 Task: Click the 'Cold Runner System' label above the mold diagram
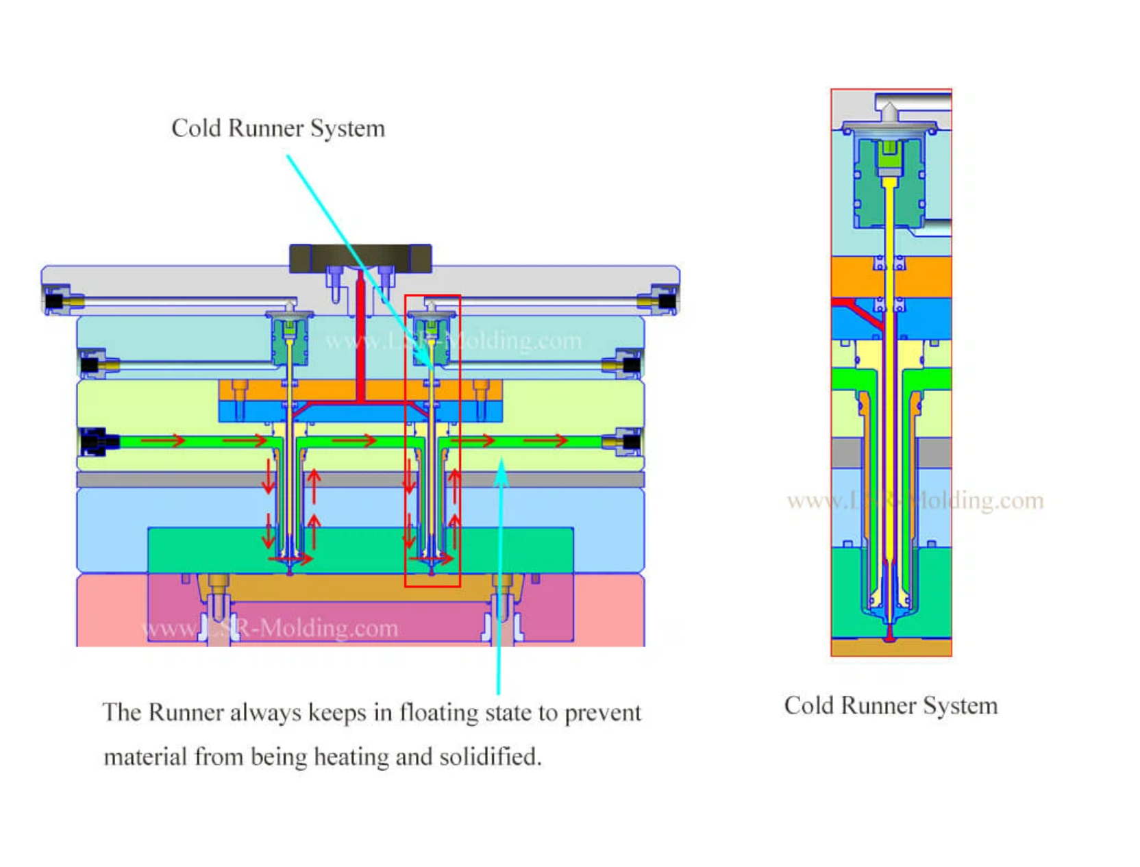click(x=278, y=129)
